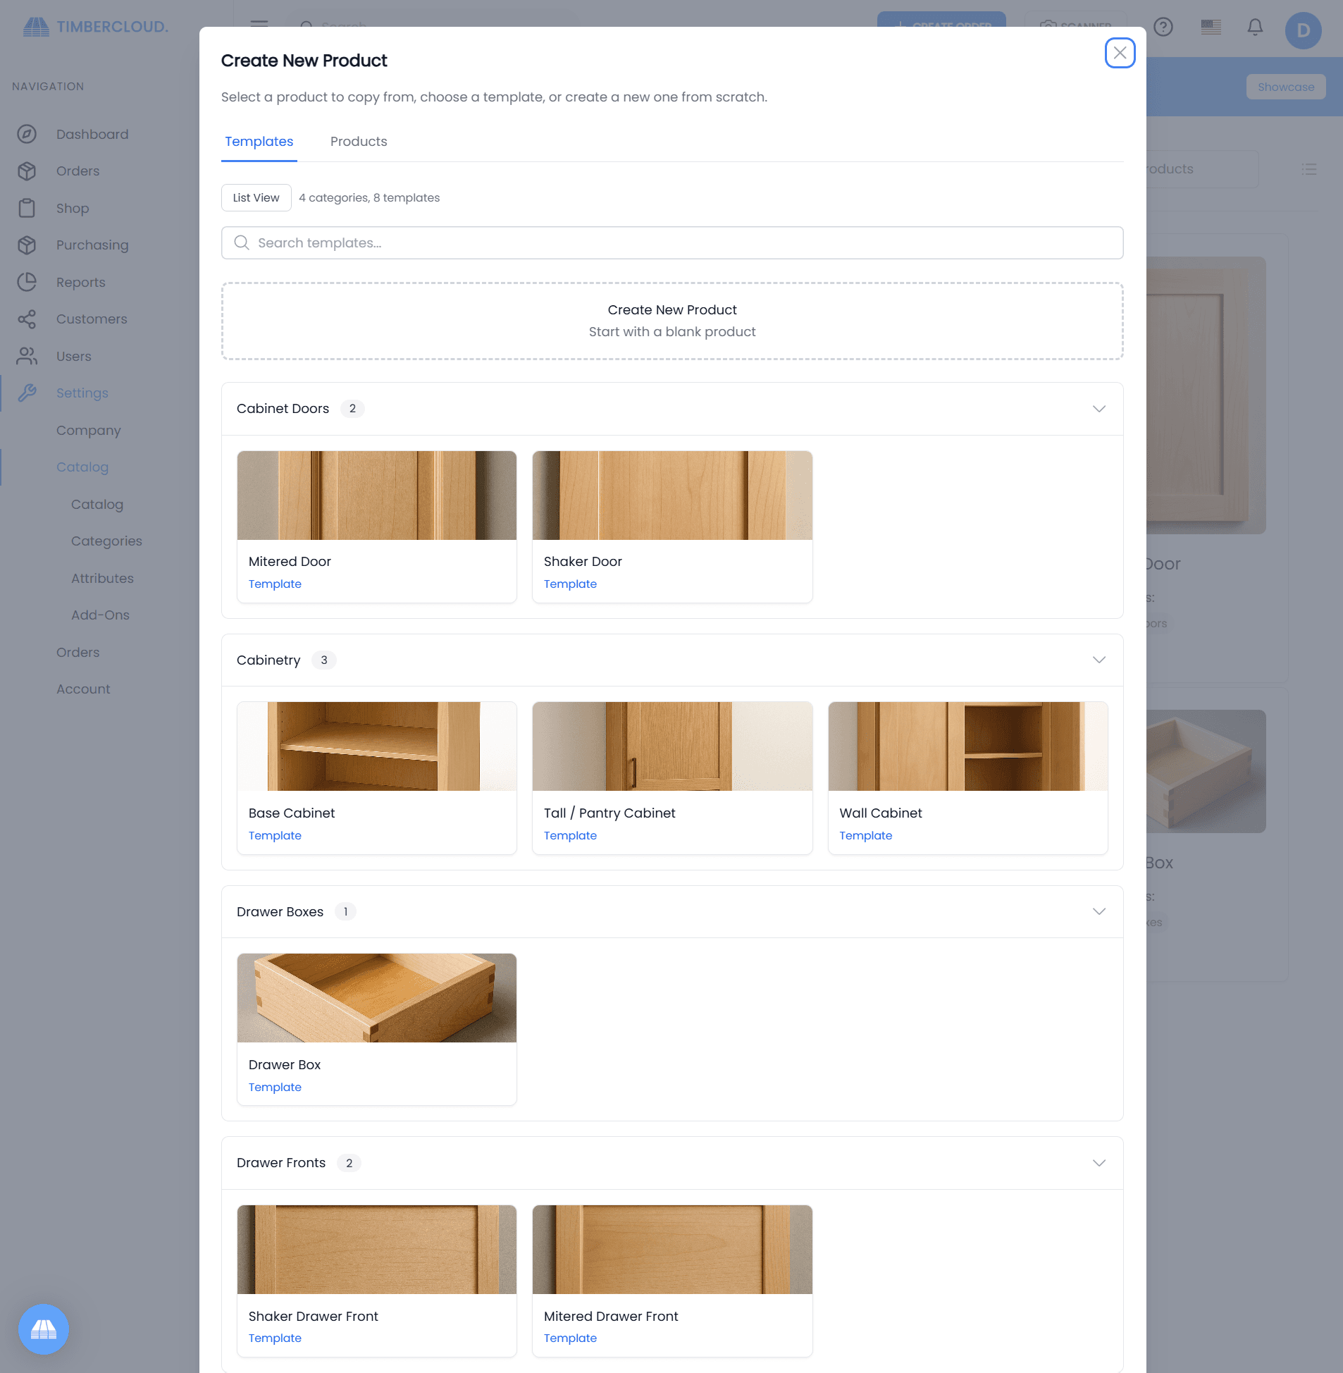Open Users with the people icon
The height and width of the screenshot is (1373, 1343).
tap(27, 357)
